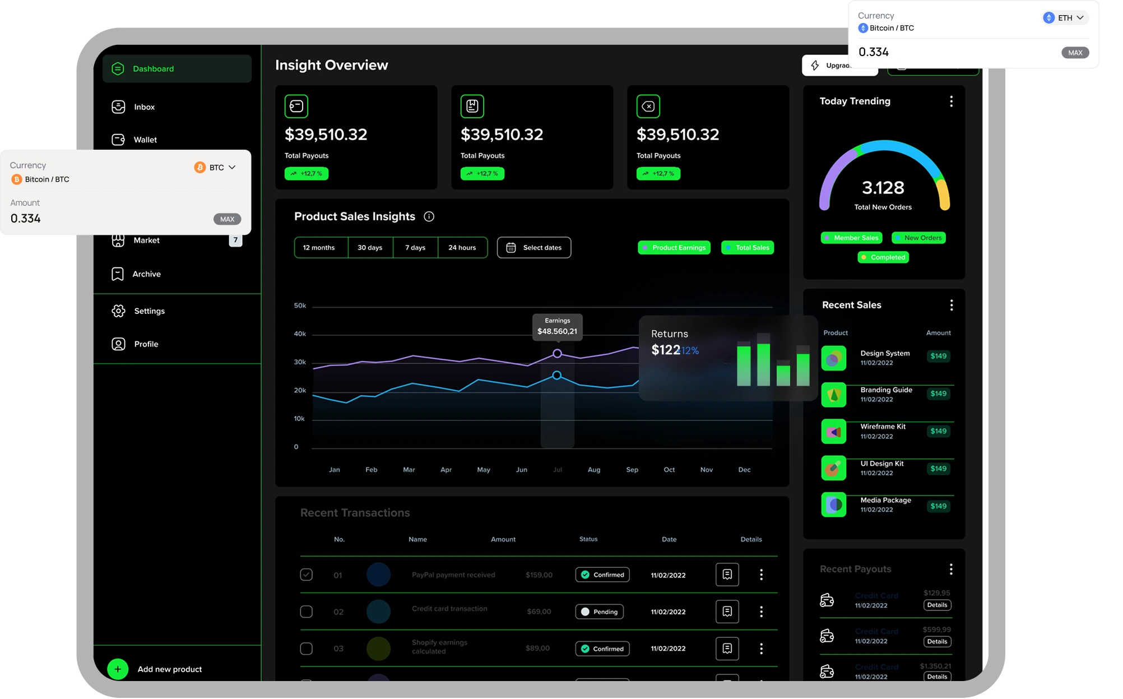
Task: Click Details button for $129,95 payout
Action: (937, 605)
